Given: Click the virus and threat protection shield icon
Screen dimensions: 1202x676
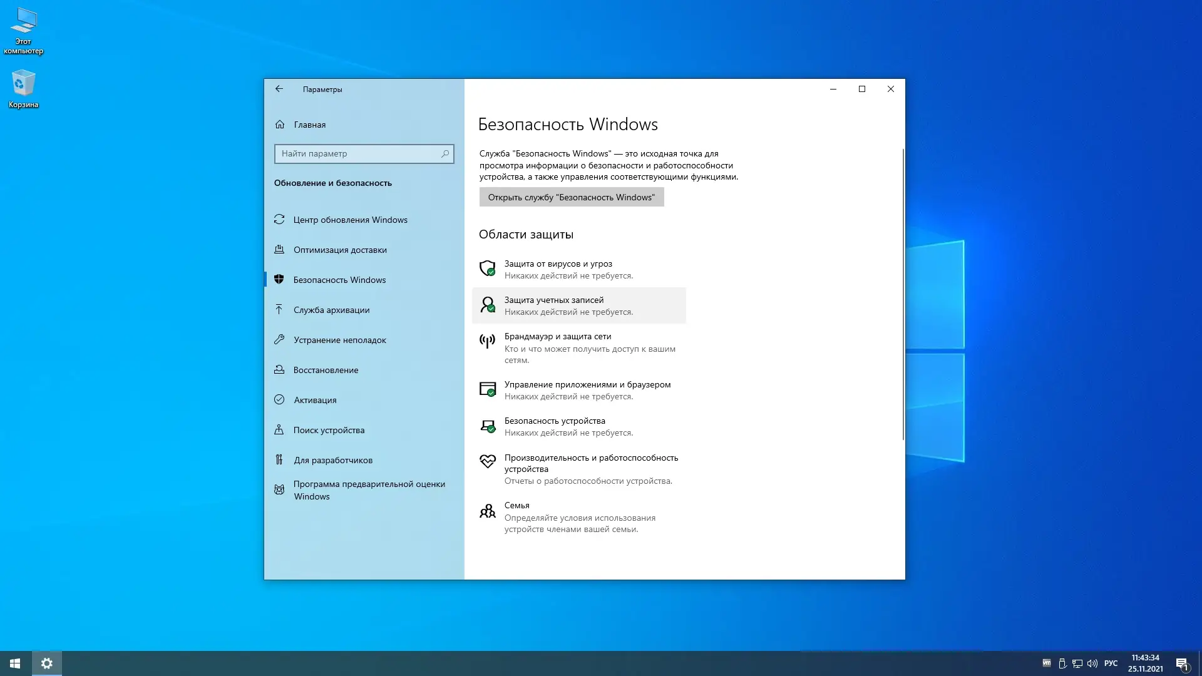Looking at the screenshot, I should [x=487, y=269].
